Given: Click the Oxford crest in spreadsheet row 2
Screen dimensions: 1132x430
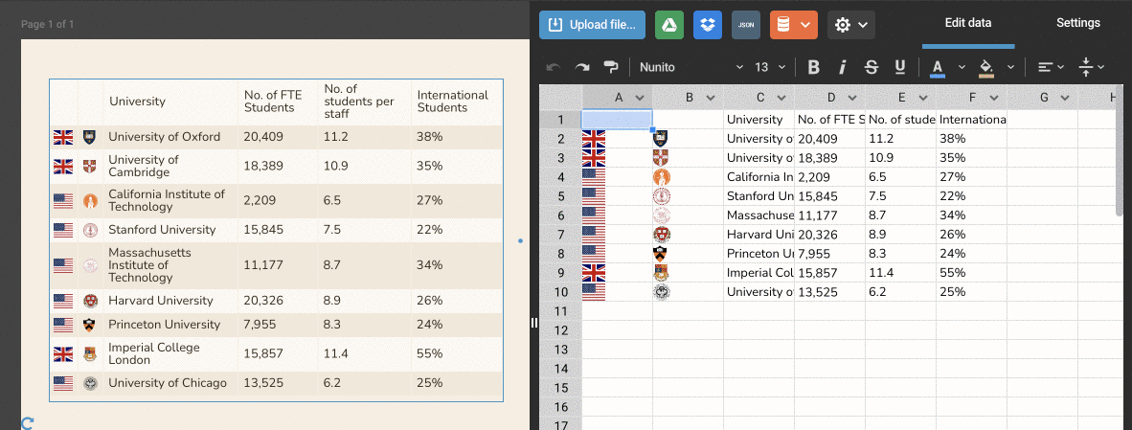Looking at the screenshot, I should pos(661,139).
